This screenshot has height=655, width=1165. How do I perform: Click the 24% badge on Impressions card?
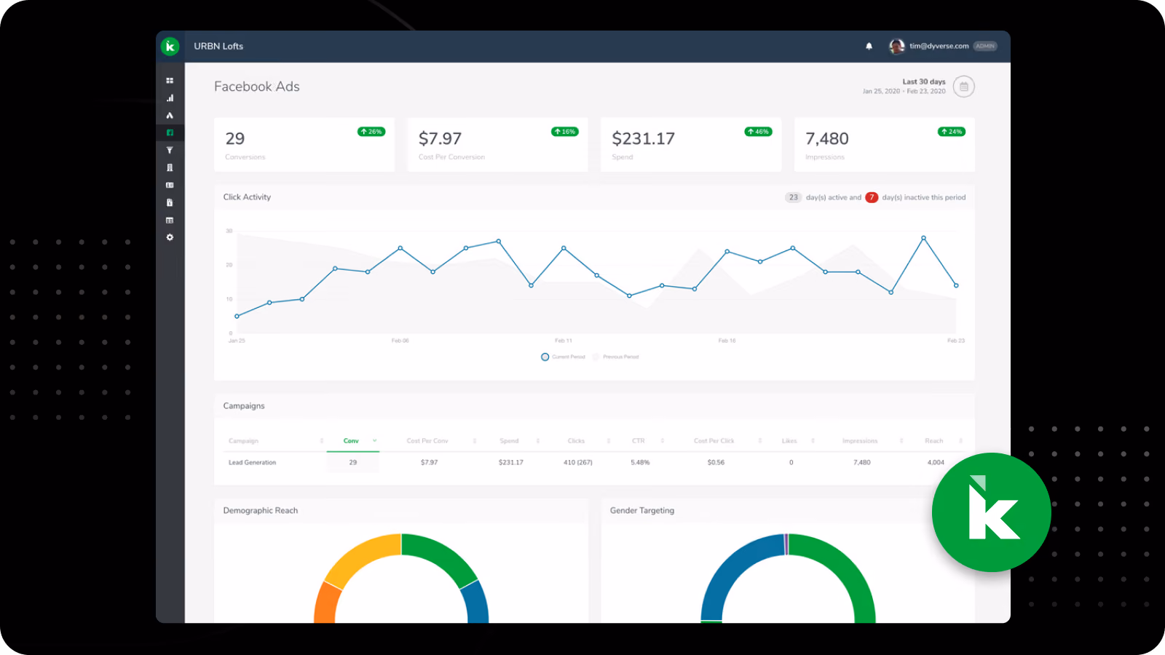(x=951, y=132)
